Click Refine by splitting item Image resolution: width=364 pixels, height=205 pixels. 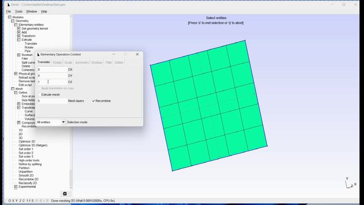pyautogui.click(x=30, y=164)
